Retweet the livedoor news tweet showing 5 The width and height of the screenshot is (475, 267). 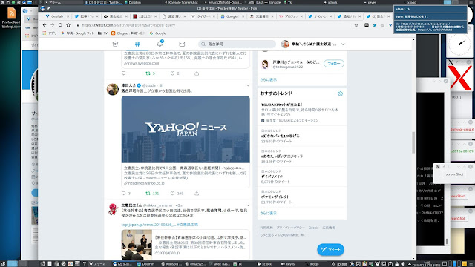click(148, 73)
